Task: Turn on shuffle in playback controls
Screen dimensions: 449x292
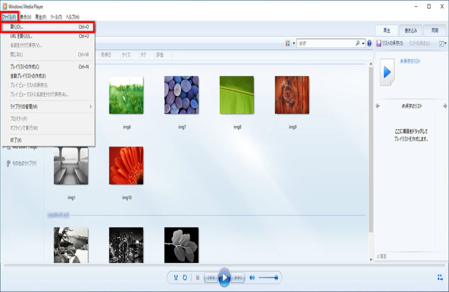Action: (176, 278)
